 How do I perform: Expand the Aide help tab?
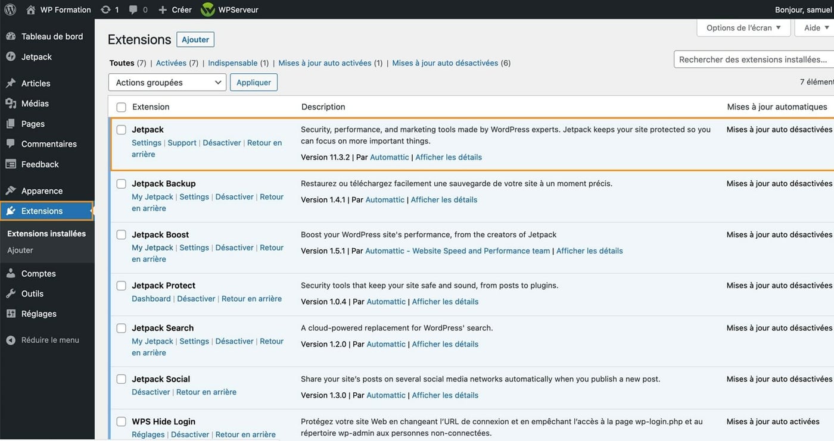(816, 27)
